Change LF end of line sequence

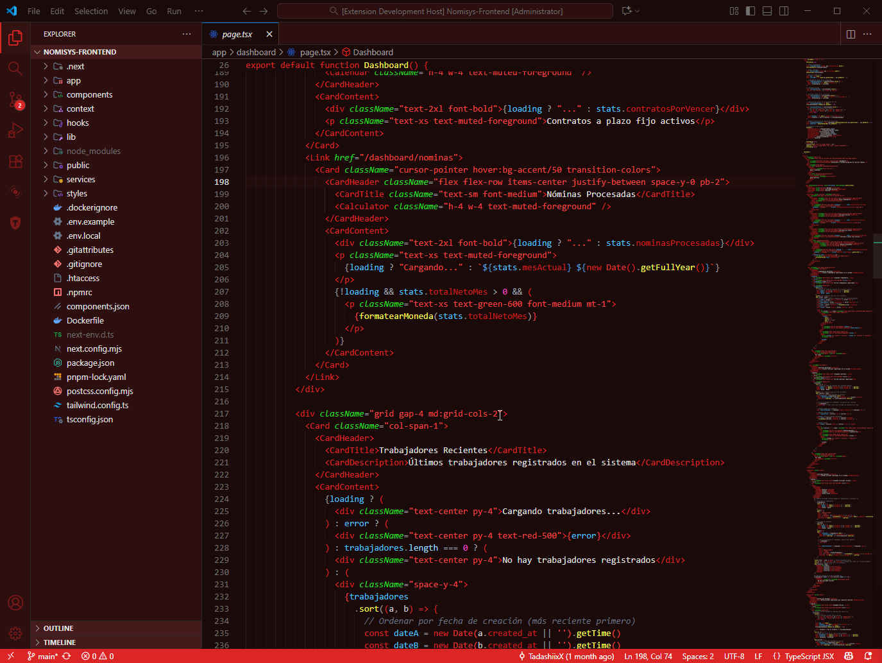(x=758, y=656)
